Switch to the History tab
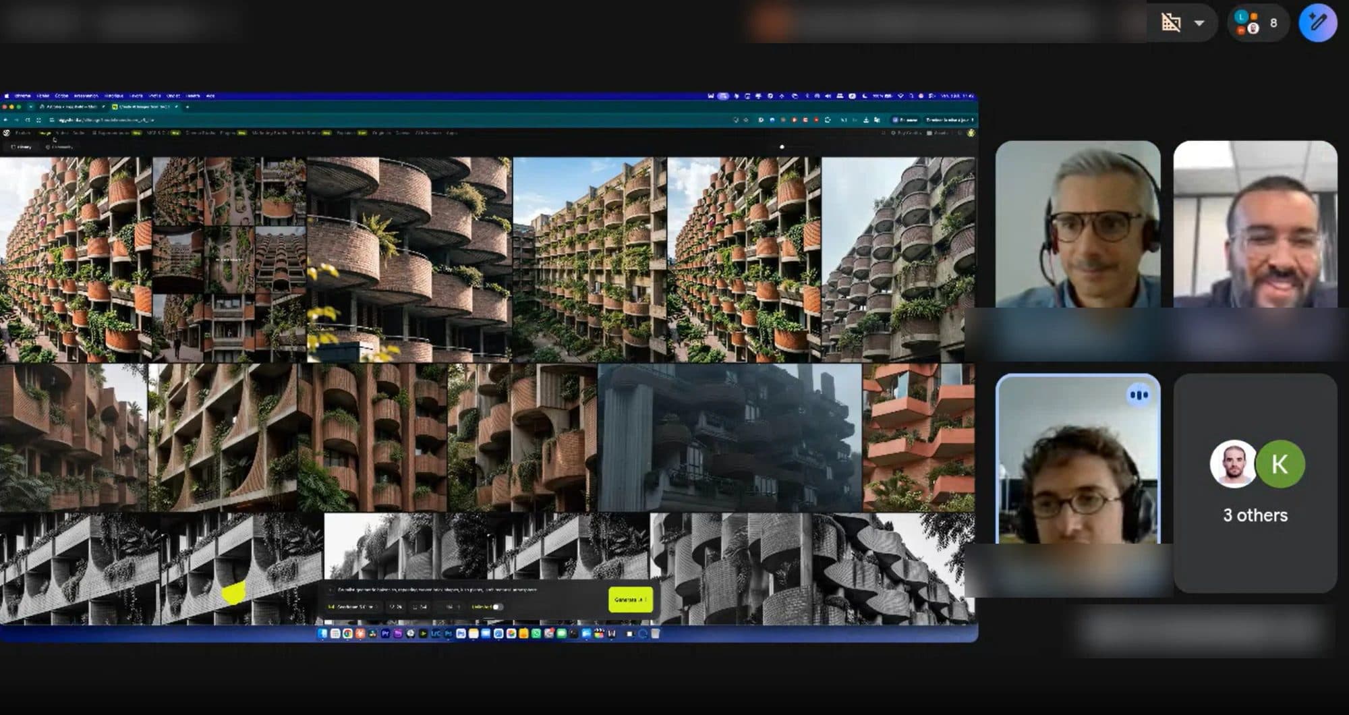1349x715 pixels. point(22,146)
